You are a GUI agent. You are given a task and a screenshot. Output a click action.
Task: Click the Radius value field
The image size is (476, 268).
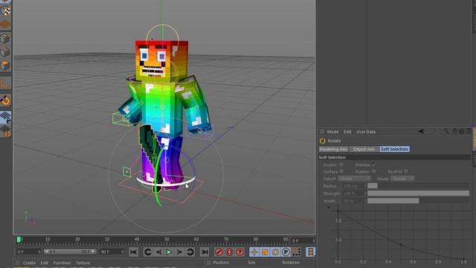pyautogui.click(x=354, y=186)
